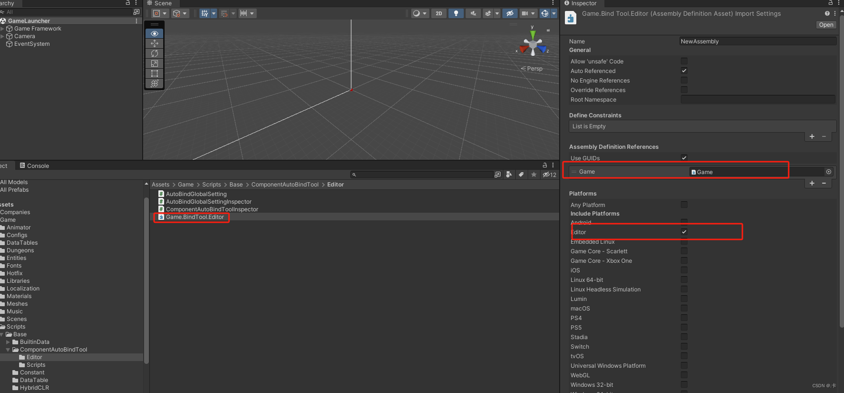Expand the BuiltinData folder
844x393 pixels.
point(8,342)
